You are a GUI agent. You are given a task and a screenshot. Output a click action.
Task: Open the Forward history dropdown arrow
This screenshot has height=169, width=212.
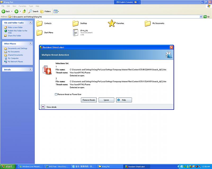[20, 11]
